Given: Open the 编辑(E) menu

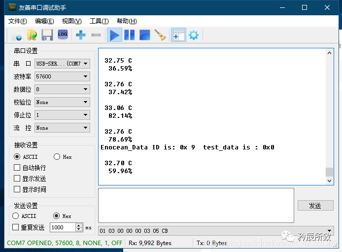Looking at the screenshot, I should tap(44, 21).
